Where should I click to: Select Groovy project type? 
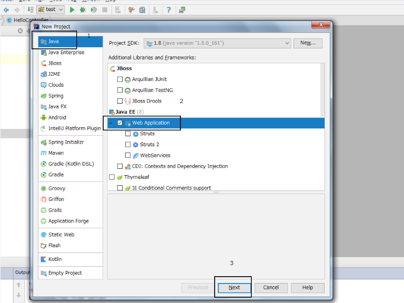point(70,188)
